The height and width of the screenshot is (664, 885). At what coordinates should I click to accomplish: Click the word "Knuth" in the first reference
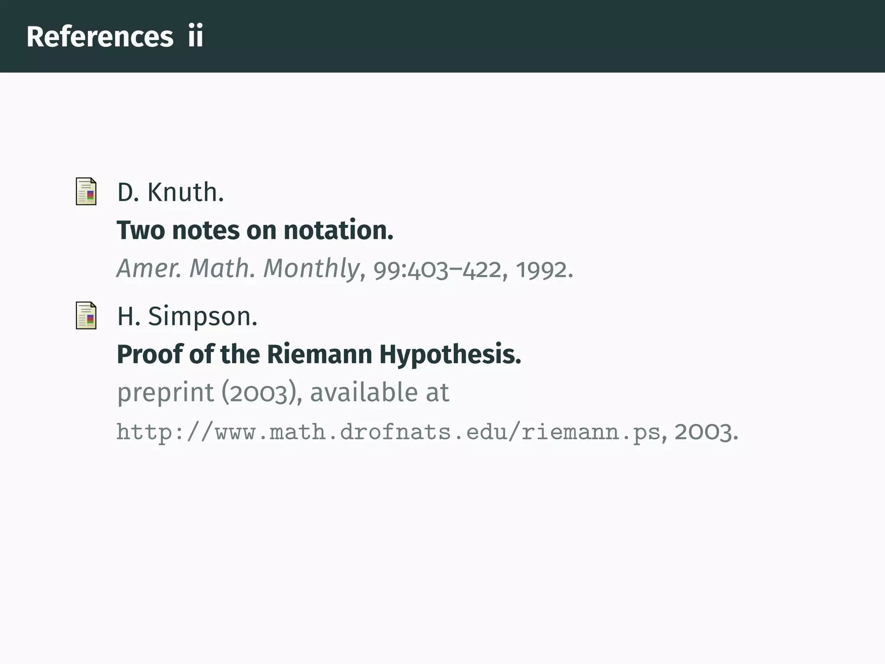tap(185, 192)
